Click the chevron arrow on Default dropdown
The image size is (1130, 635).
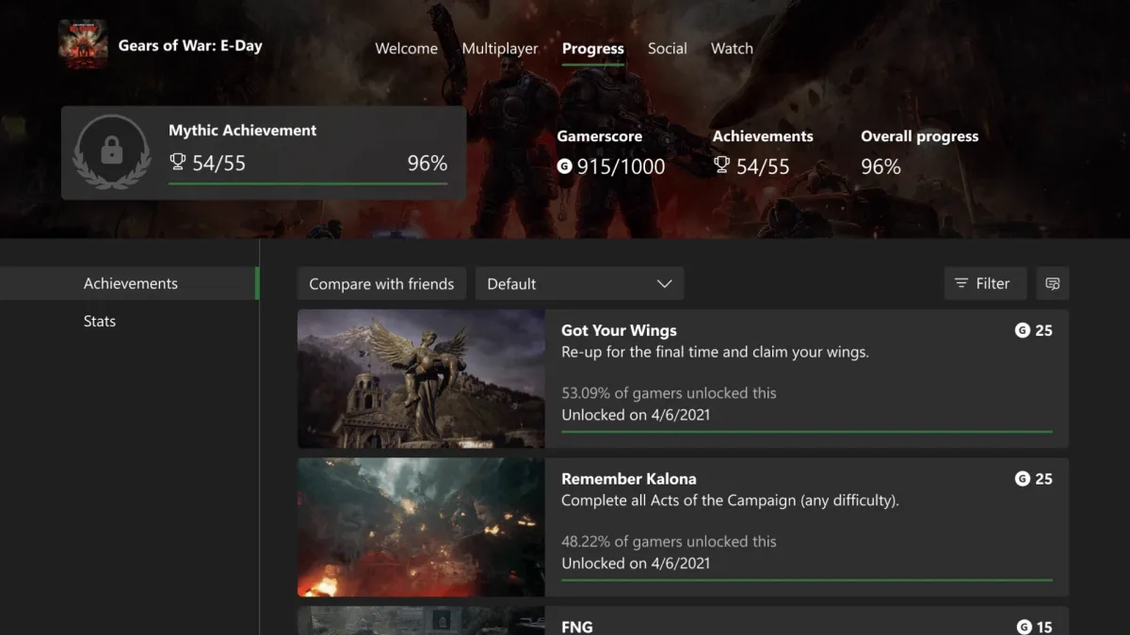[664, 284]
